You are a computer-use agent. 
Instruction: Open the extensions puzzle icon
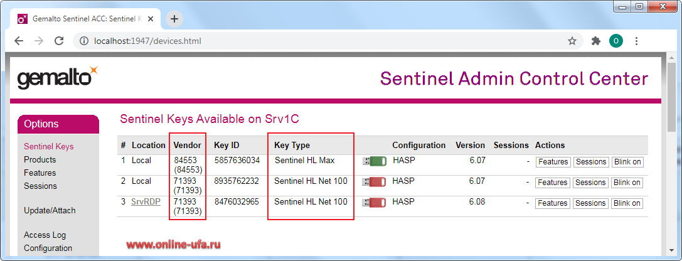tap(596, 41)
